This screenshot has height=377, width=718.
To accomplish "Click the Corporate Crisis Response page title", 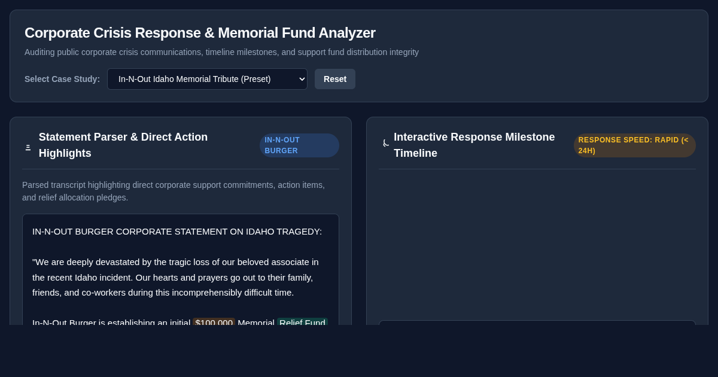I will pos(200,33).
